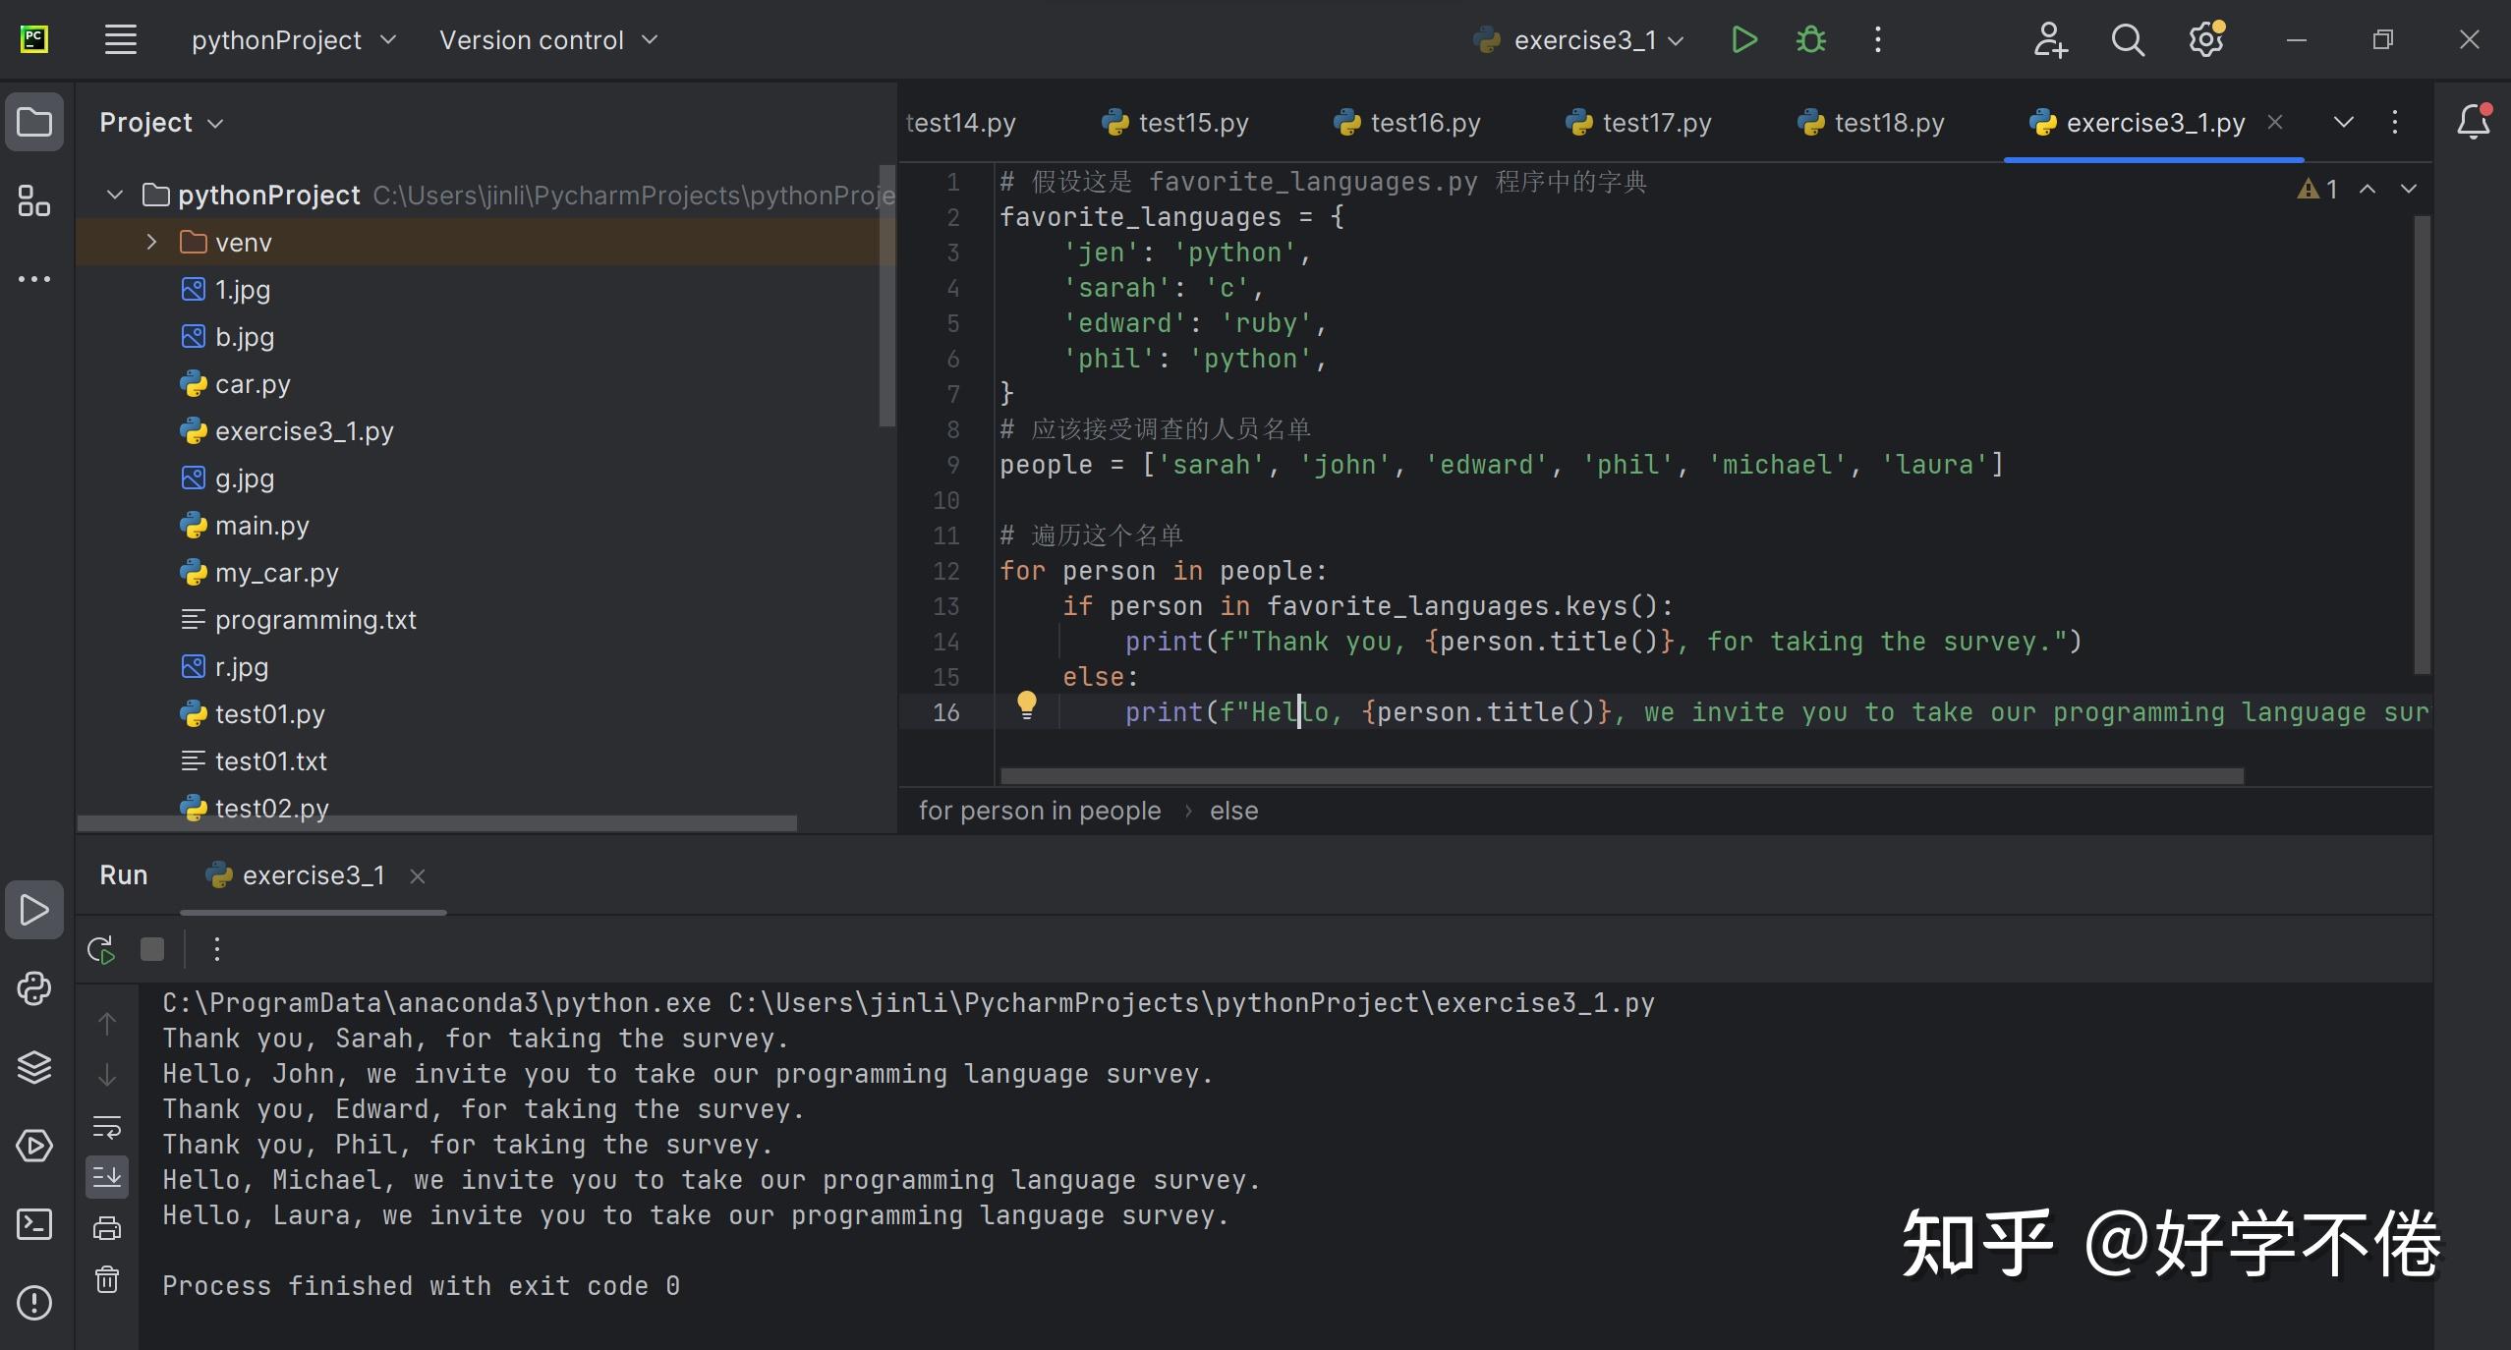Image resolution: width=2511 pixels, height=1350 pixels.
Task: Open the Python Packages sidebar icon
Action: [x=34, y=988]
